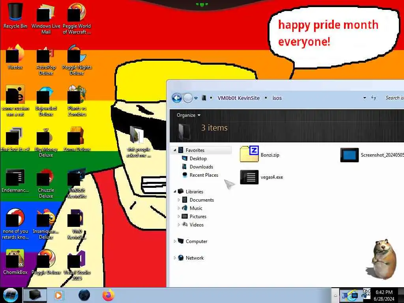Screen dimensions: 404x303
Task: Open Peggle World of Warcraft shortcut
Action: (x=77, y=18)
